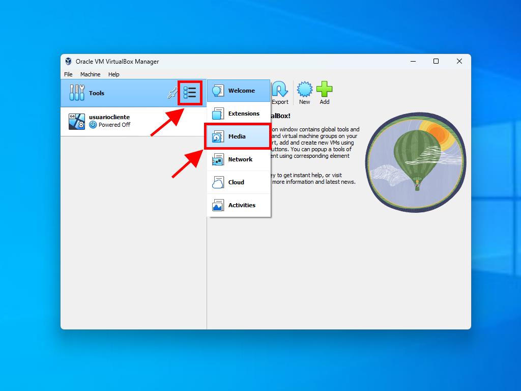Viewport: 521px width, 391px height.
Task: Open the File menu
Action: pos(68,74)
